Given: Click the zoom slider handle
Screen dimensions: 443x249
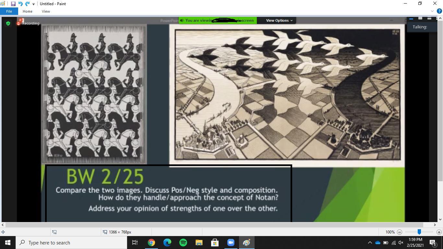Looking at the screenshot, I should click(419, 232).
